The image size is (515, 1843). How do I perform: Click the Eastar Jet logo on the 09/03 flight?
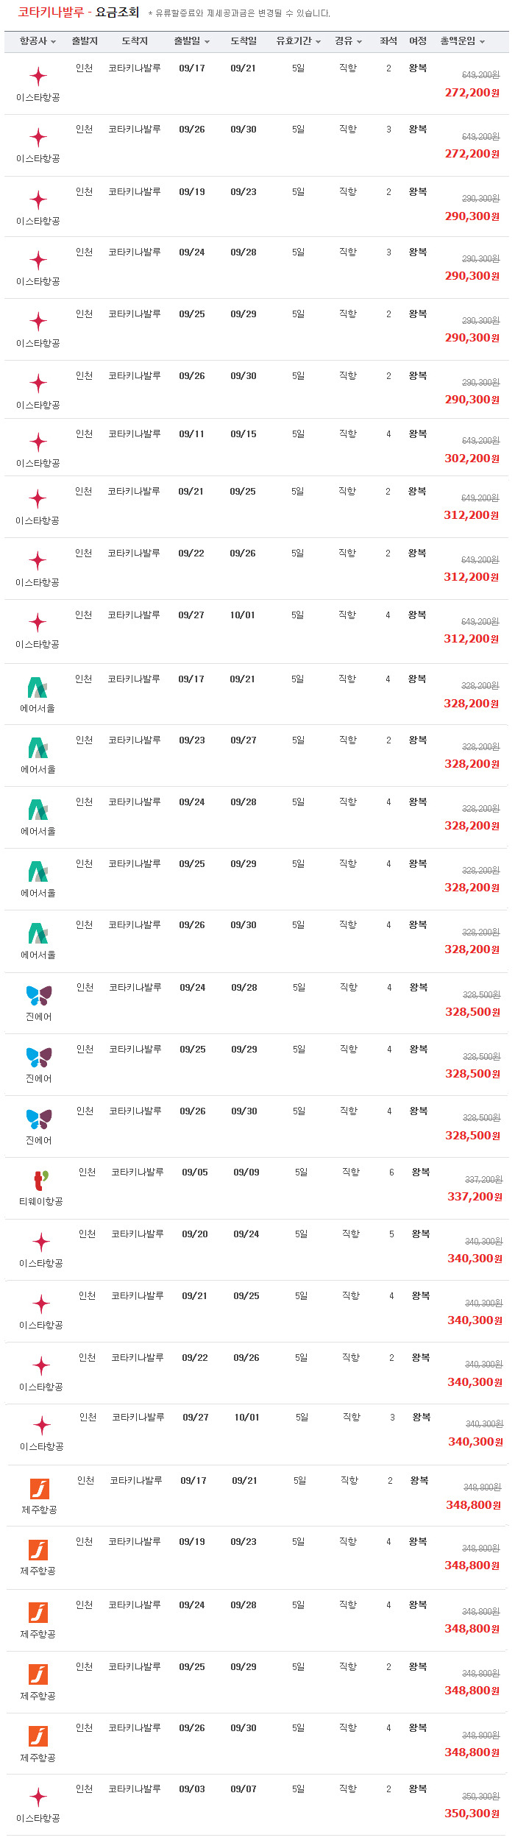(x=38, y=1797)
